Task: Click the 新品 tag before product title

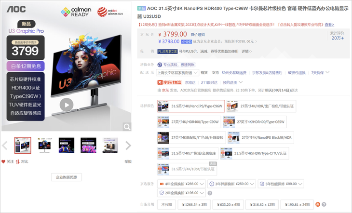Action: coord(141,8)
